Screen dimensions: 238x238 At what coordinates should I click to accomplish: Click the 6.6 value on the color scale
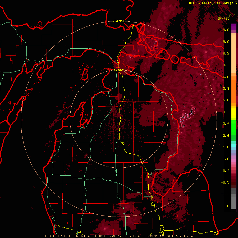pos(226,77)
